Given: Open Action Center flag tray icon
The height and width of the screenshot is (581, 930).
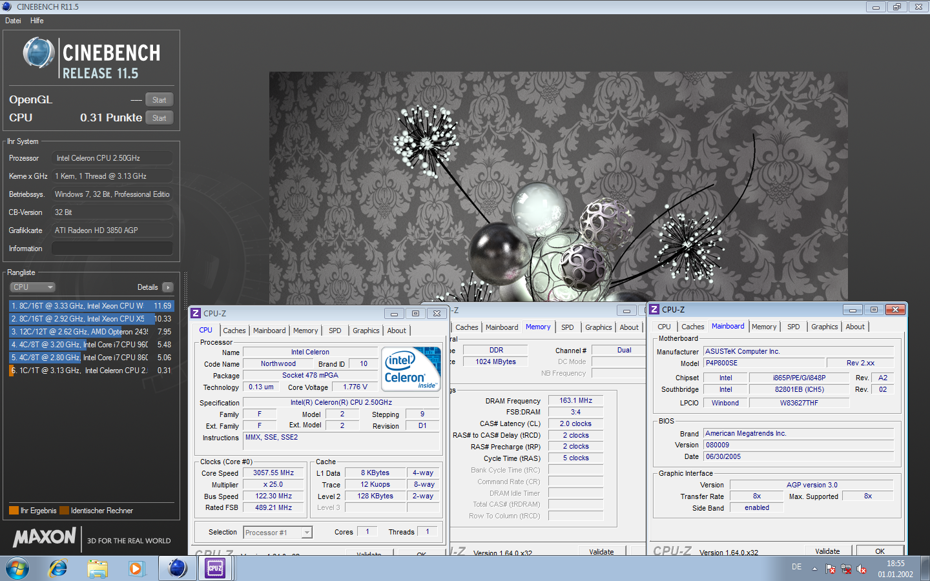Looking at the screenshot, I should [831, 569].
